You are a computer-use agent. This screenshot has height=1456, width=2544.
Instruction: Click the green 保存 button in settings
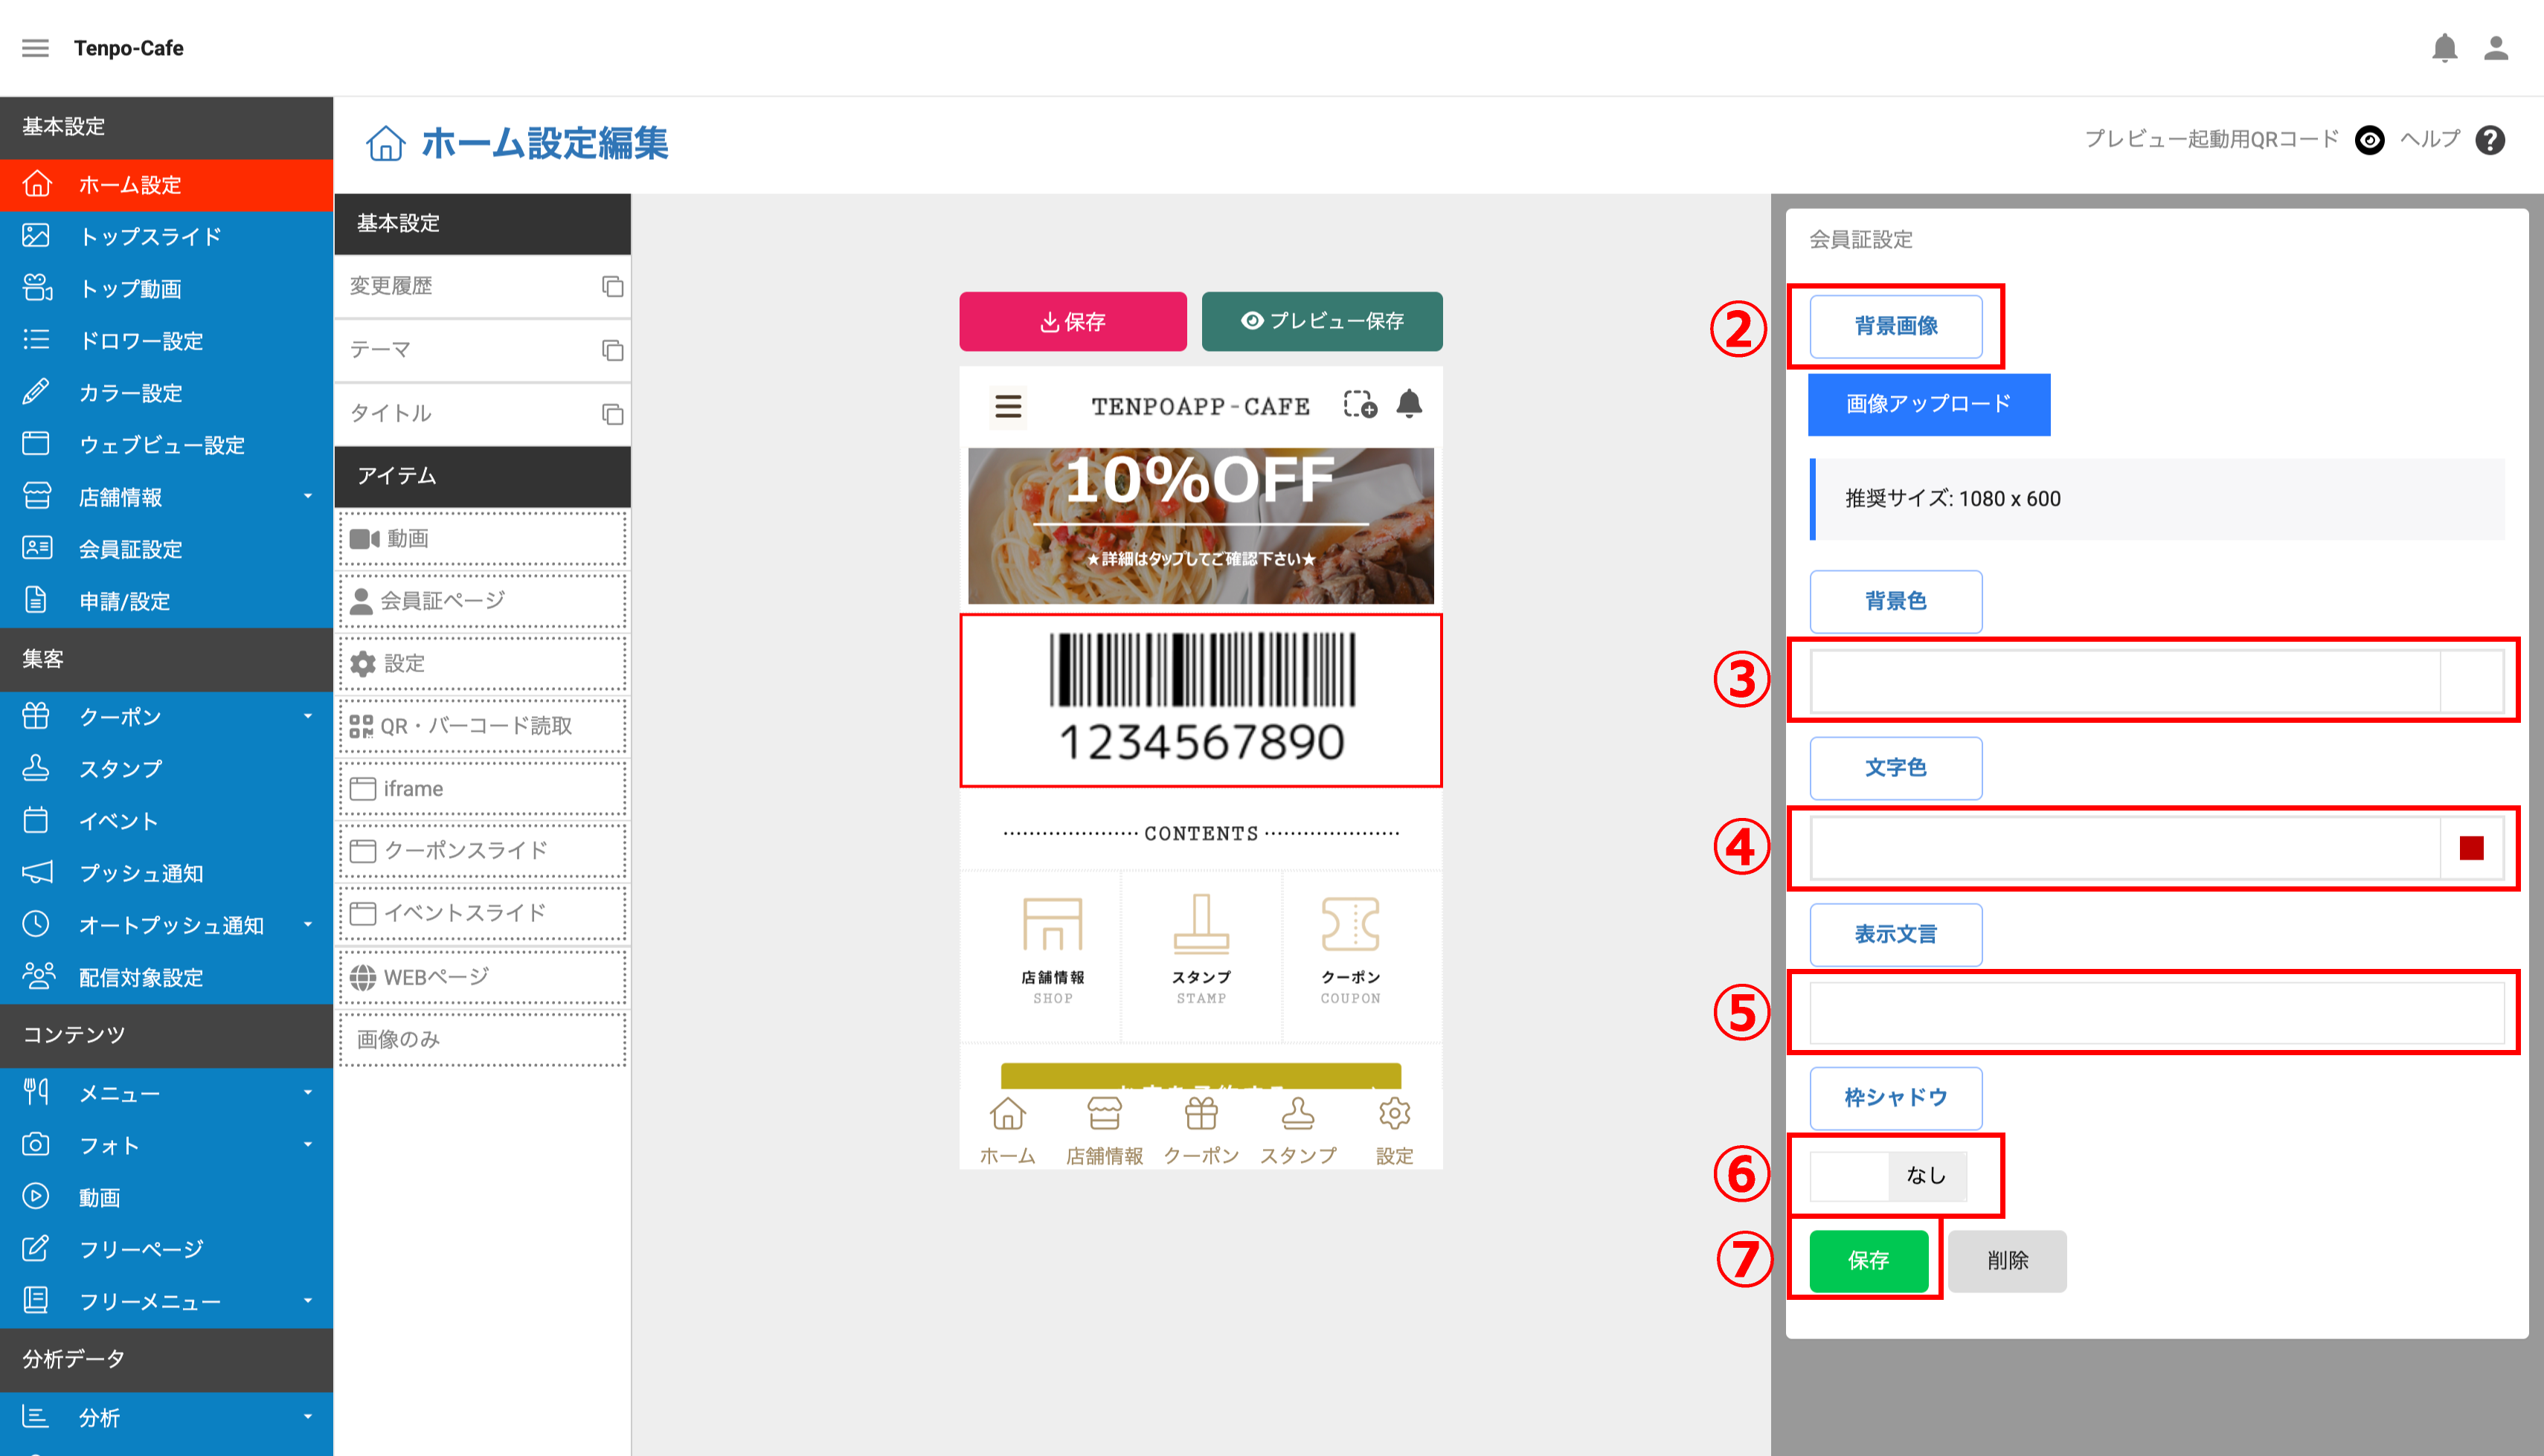tap(1869, 1261)
